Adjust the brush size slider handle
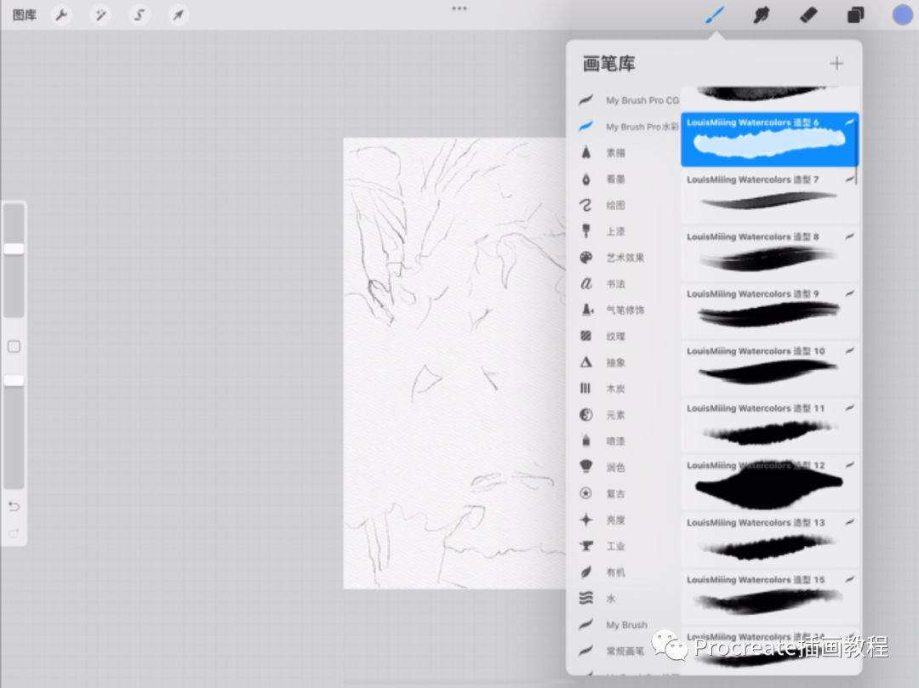 (14, 249)
